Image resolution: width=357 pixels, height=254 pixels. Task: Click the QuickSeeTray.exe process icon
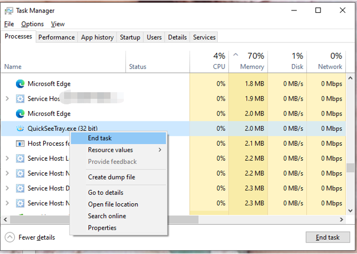20,129
